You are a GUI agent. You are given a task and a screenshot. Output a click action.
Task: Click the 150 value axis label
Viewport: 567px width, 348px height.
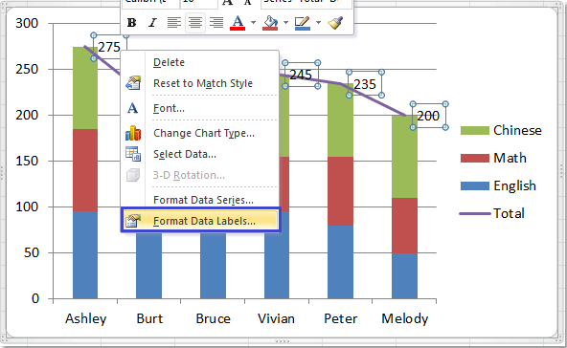point(27,161)
